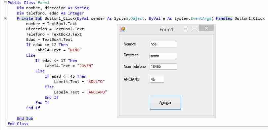Click the "If edad <= 17 Then" line
The image size is (268, 130).
56,61
